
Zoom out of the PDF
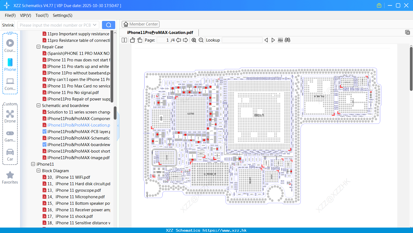(201, 40)
